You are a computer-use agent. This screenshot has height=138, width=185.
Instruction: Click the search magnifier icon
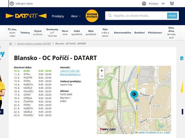coord(110,16)
